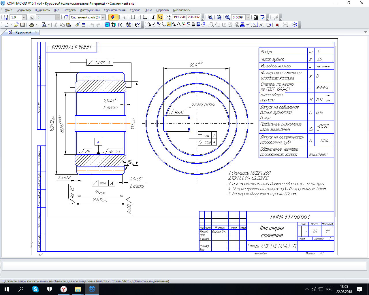Select the Курсовой document tab

pyautogui.click(x=23, y=32)
